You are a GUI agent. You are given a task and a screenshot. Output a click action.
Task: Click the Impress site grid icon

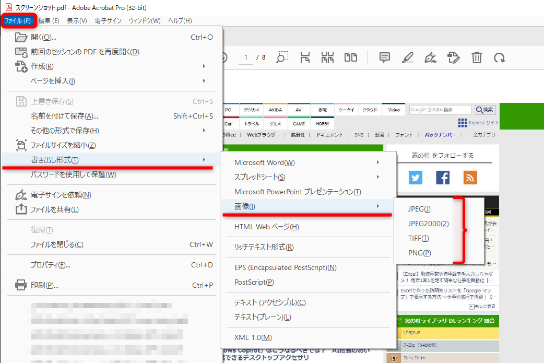point(462,123)
